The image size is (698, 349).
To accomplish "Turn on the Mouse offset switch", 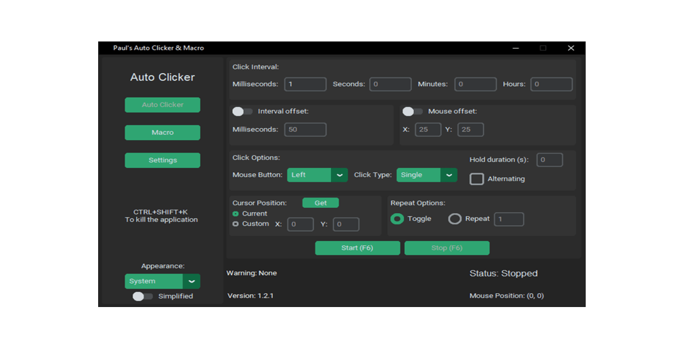I will click(412, 111).
